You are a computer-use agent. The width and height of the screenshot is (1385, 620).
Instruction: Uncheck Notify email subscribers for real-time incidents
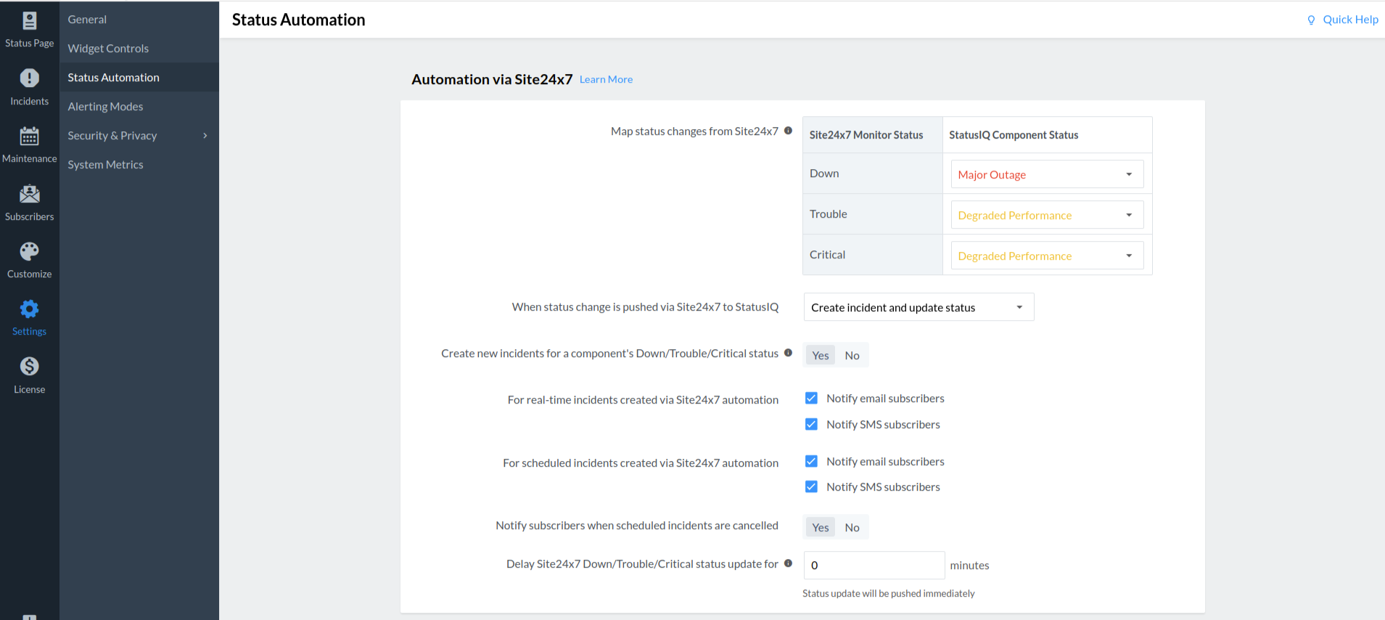(811, 399)
